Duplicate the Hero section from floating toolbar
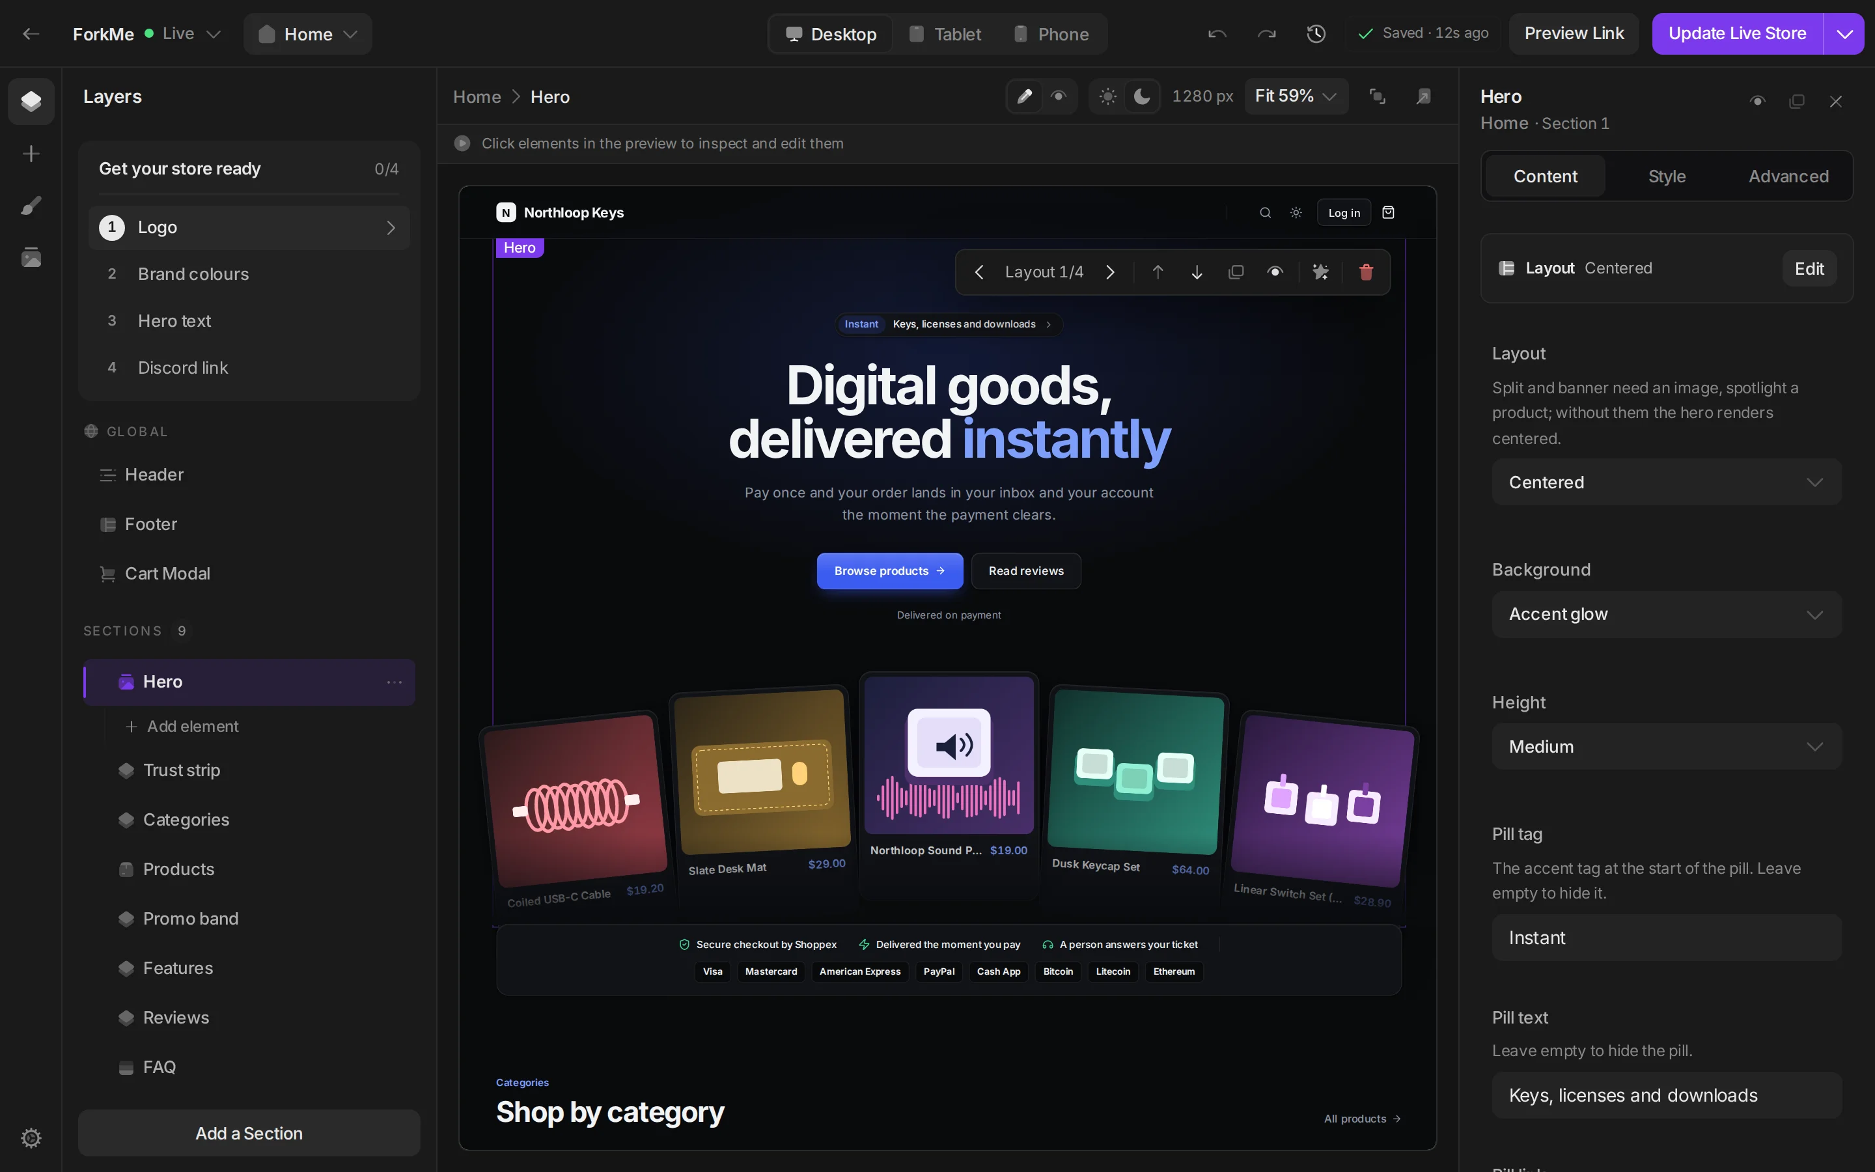Screen dimensions: 1875x1172 pyautogui.click(x=1236, y=272)
